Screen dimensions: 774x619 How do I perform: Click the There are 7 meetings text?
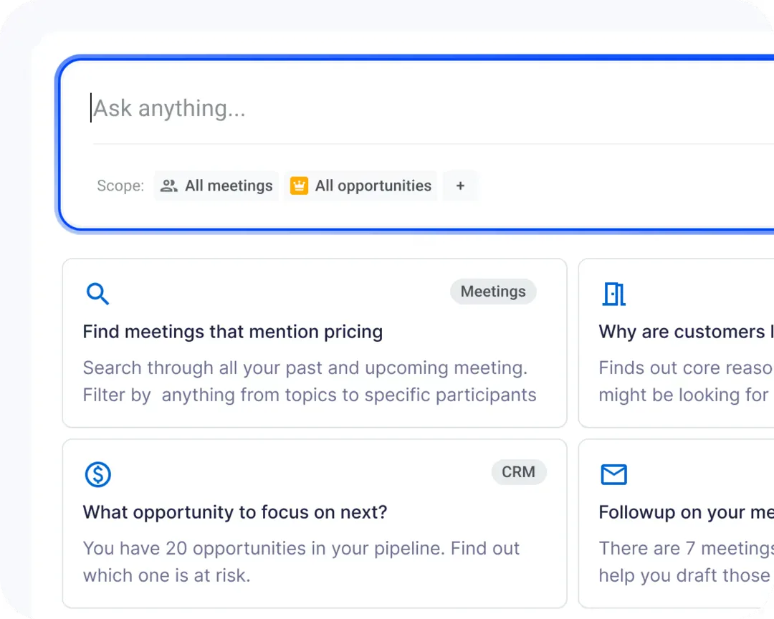(x=686, y=562)
